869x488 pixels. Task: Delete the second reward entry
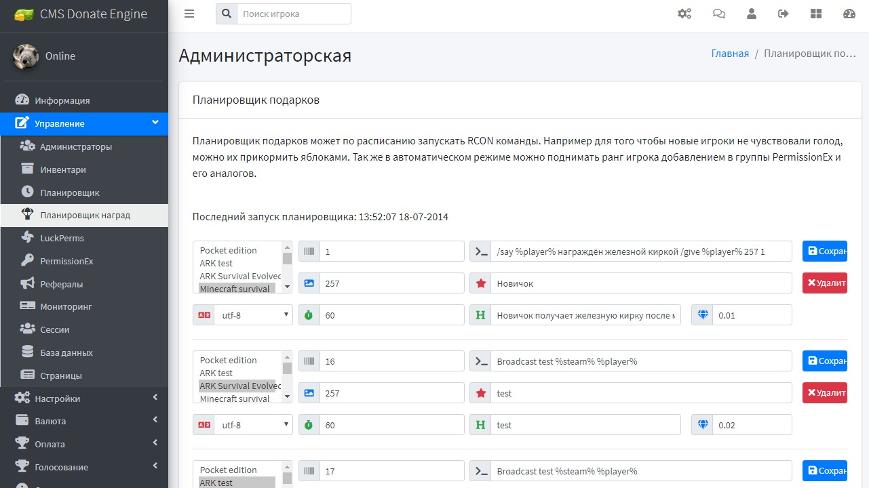tap(824, 393)
